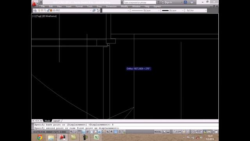Click the AutoCAD taskbar icon
The height and width of the screenshot is (141, 250).
click(x=62, y=137)
